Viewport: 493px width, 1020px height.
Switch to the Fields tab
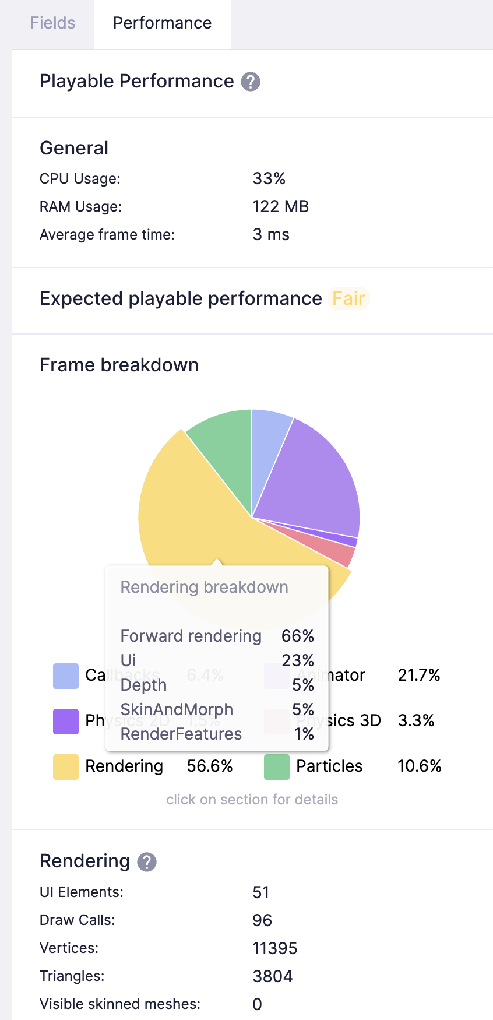tap(52, 23)
